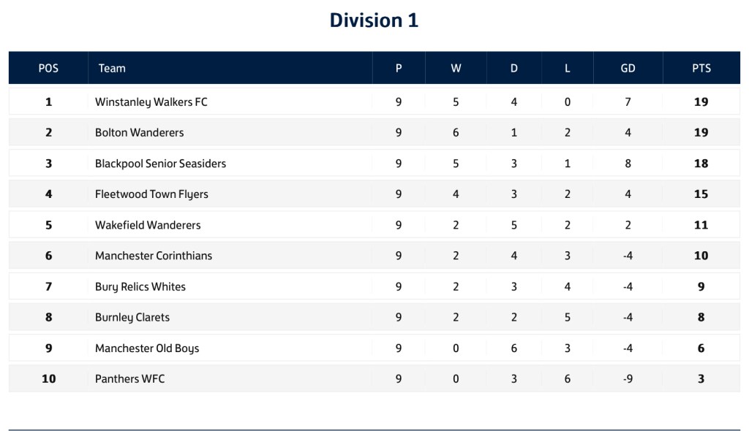Screen dimensions: 749x431
Task: Click Winstanley Walkers FC's 19 points value
Action: tap(701, 102)
